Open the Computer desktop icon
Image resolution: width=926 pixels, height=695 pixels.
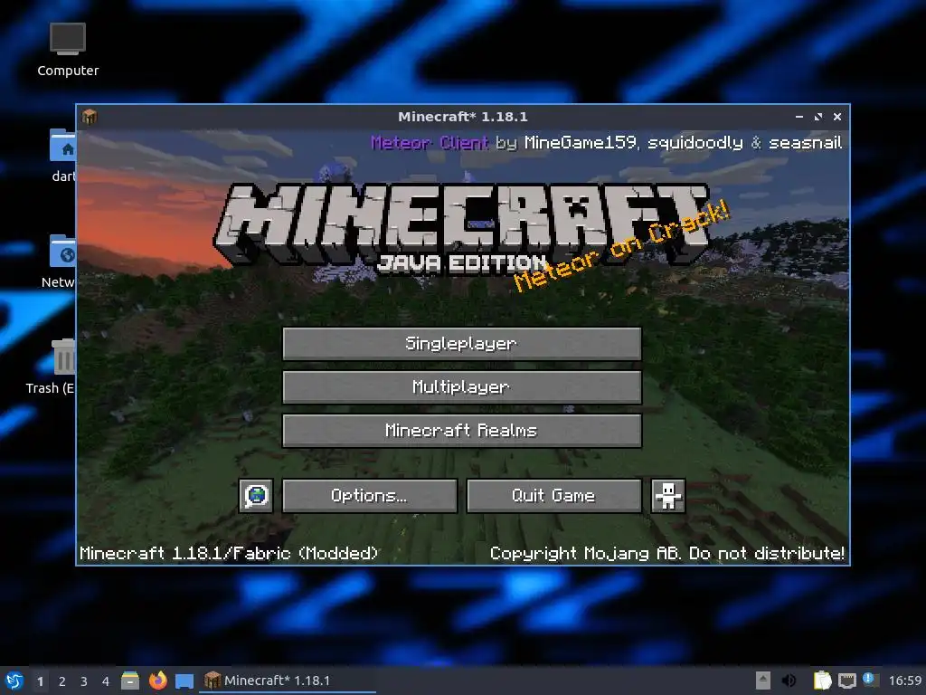click(68, 51)
